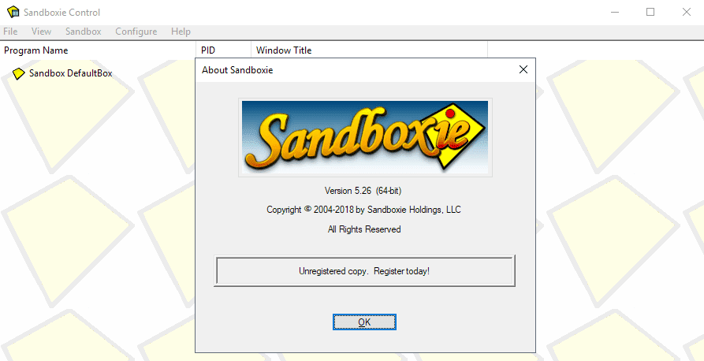704x361 pixels.
Task: Minimize the Sandboxie Control window
Action: pos(614,13)
